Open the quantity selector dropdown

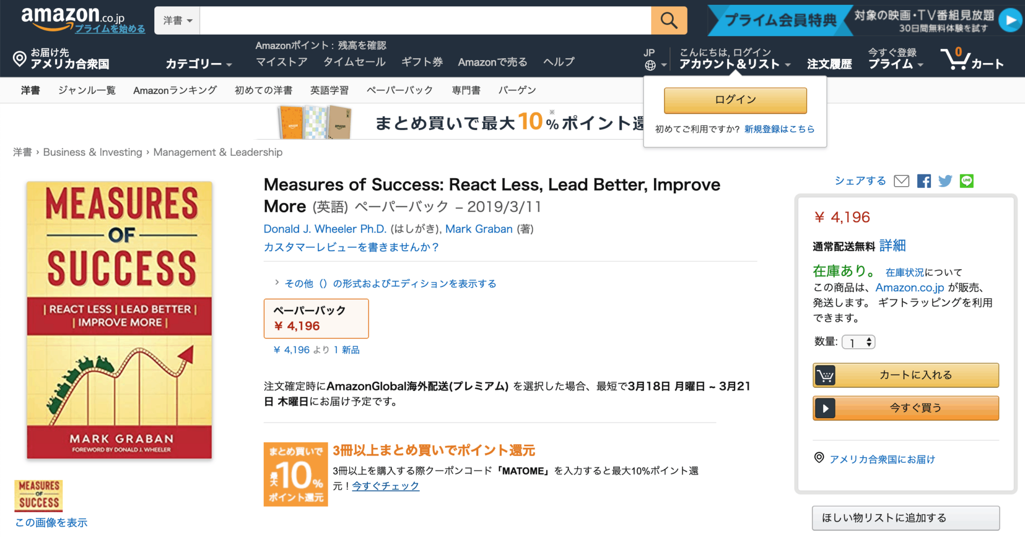point(858,342)
